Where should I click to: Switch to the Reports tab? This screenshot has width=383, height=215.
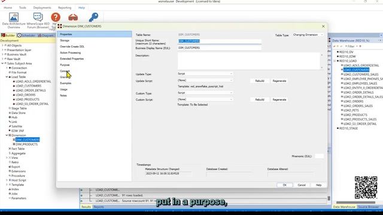[x=99, y=207]
